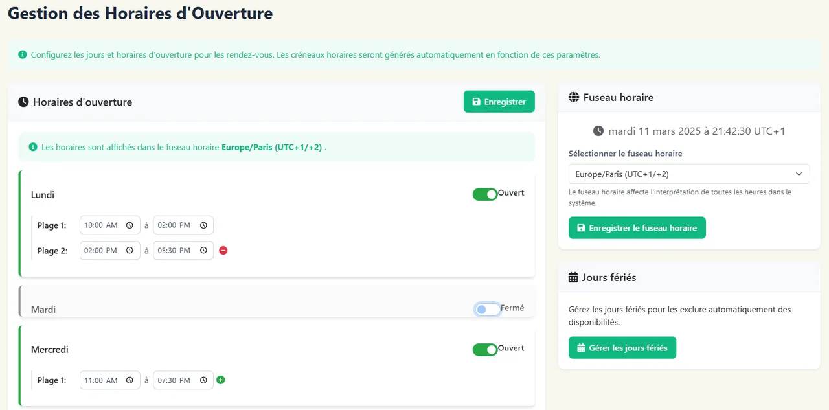Viewport: 829px width, 410px height.
Task: Click the info icon in the top configuration banner
Action: (x=23, y=55)
